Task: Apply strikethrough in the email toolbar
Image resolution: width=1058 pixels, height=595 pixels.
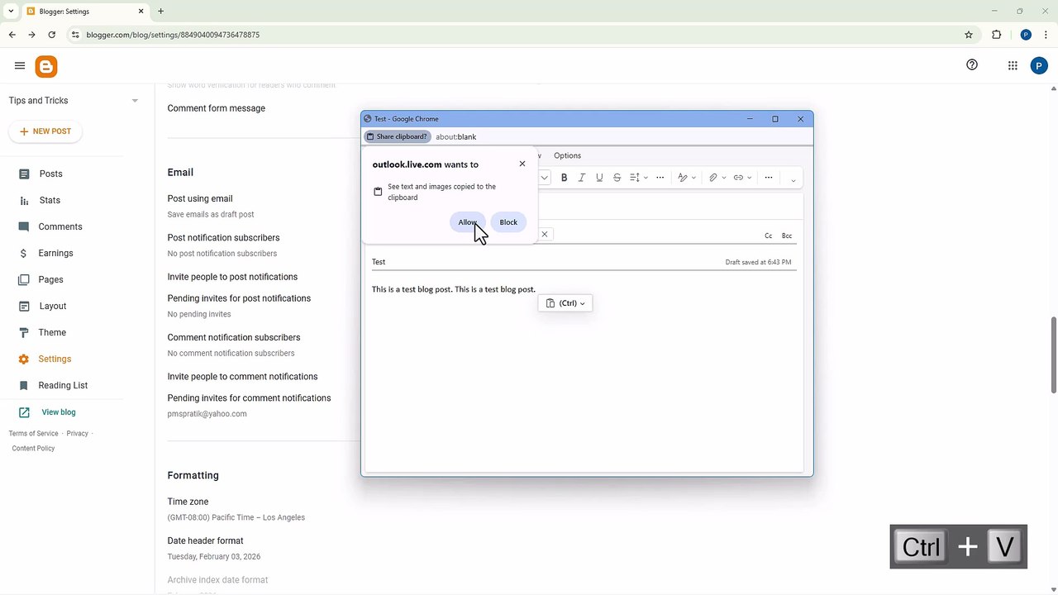Action: (617, 178)
